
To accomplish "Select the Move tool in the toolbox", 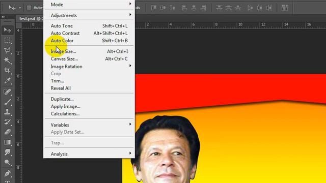I will [7, 30].
